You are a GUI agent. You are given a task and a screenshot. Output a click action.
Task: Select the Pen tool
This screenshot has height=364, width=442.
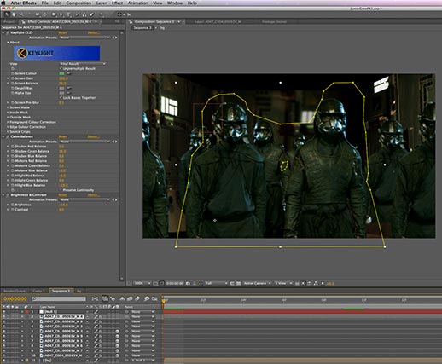tap(61, 14)
